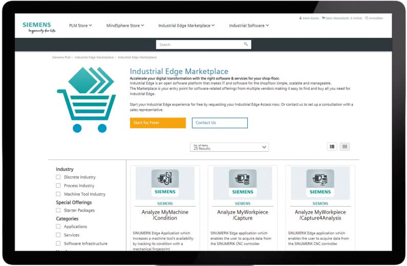This screenshot has width=407, height=266.
Task: Enable the Starter Packages filter checkbox
Action: pyautogui.click(x=58, y=210)
